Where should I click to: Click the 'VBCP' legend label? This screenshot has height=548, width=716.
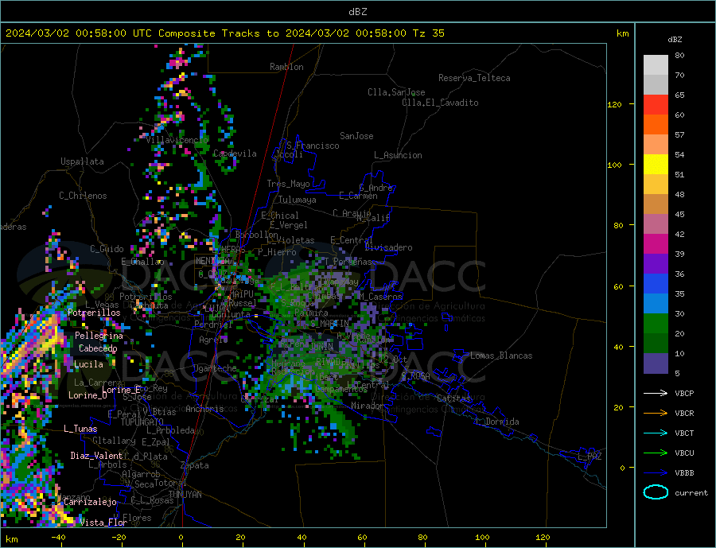coord(684,393)
